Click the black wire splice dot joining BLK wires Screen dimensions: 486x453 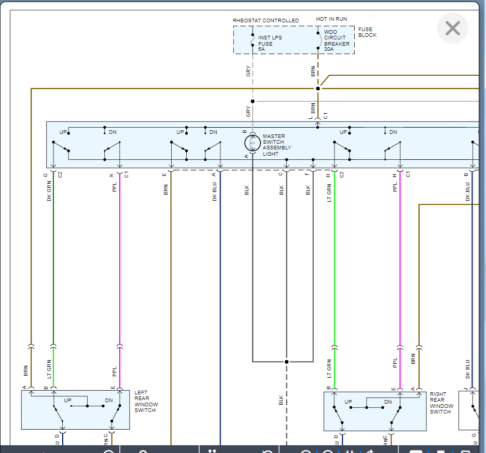[286, 362]
